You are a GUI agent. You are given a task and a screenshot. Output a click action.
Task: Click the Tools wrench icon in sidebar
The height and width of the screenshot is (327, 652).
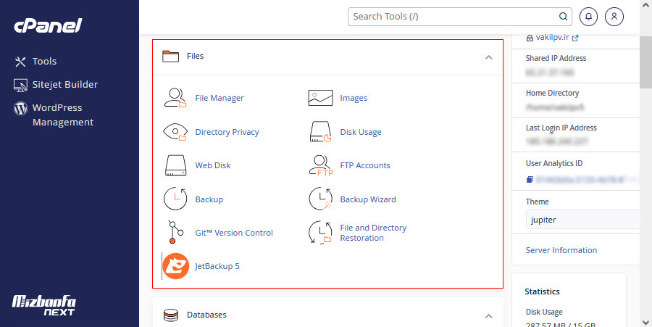coord(20,62)
